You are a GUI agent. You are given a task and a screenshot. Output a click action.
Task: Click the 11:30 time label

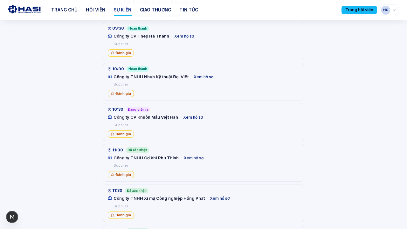[117, 191]
